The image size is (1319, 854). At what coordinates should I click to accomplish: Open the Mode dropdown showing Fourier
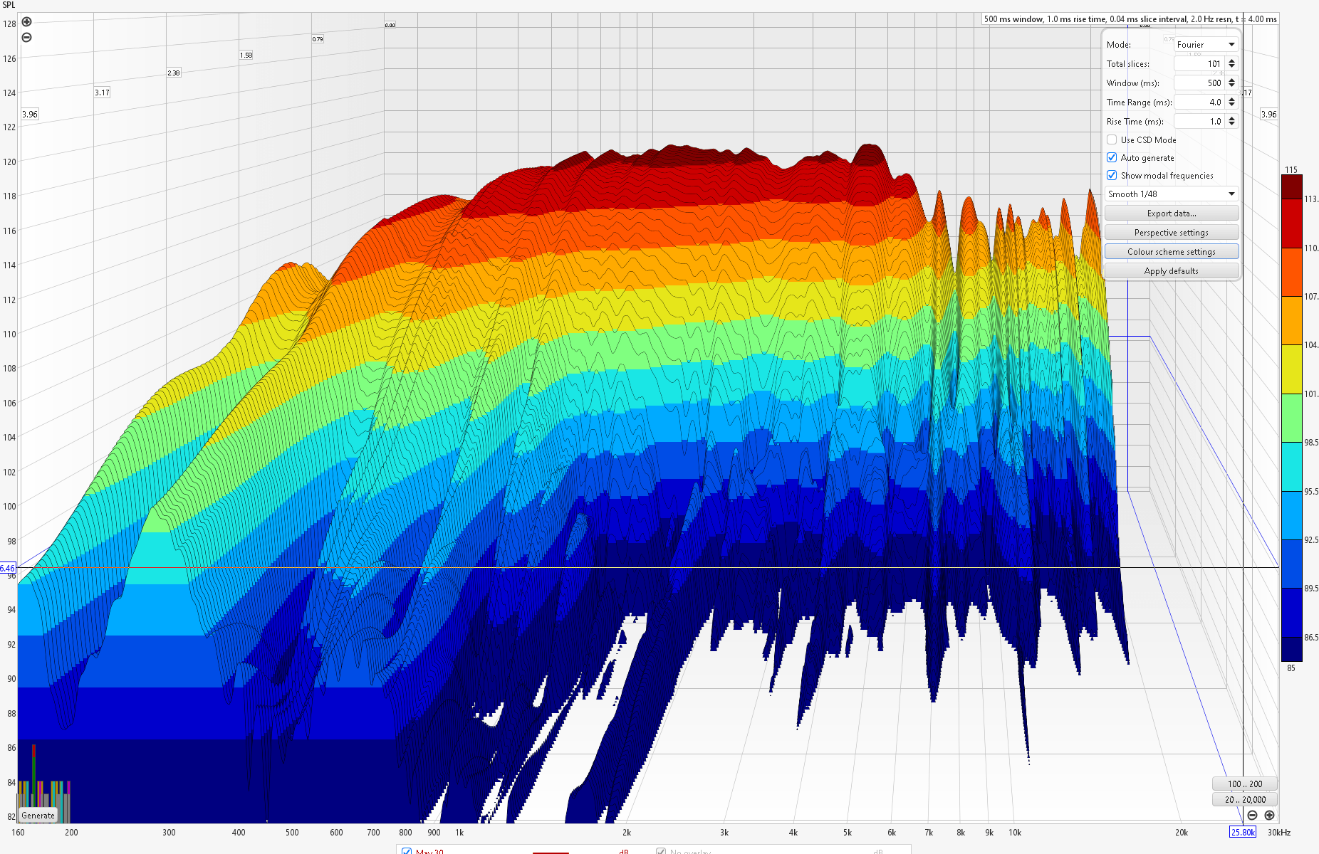pyautogui.click(x=1206, y=44)
